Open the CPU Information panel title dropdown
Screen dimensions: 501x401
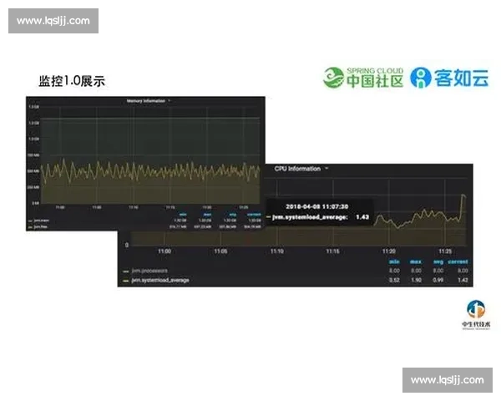[301, 169]
